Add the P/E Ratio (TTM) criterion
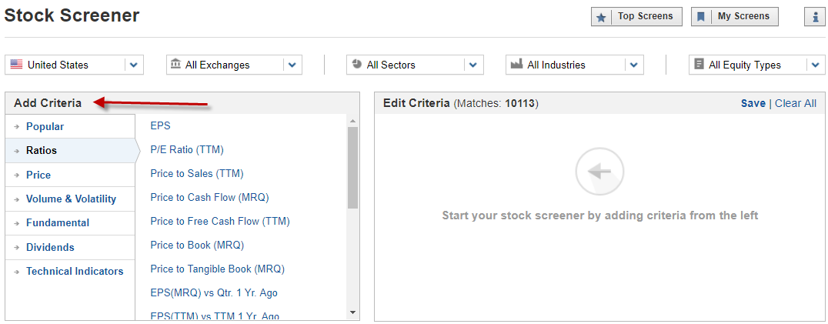The width and height of the screenshot is (828, 324). pyautogui.click(x=187, y=150)
